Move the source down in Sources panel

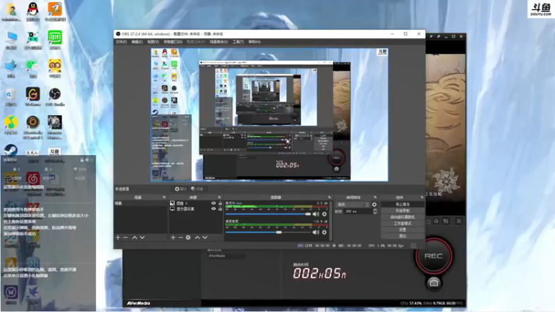tap(205, 237)
